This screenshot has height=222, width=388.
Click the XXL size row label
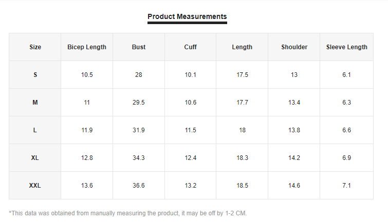click(x=35, y=186)
